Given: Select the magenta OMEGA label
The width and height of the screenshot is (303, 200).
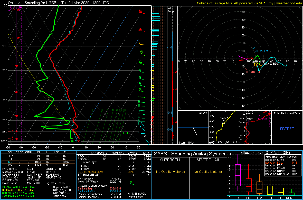Looking at the screenshot, I should coord(16,7).
